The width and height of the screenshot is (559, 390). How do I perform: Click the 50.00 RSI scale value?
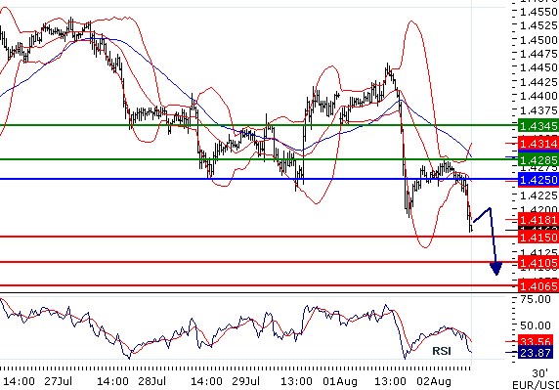536,325
